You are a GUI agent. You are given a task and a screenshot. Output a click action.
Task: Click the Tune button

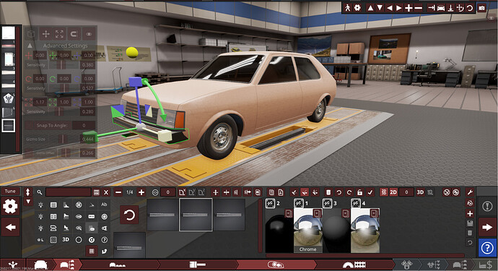(x=10, y=192)
